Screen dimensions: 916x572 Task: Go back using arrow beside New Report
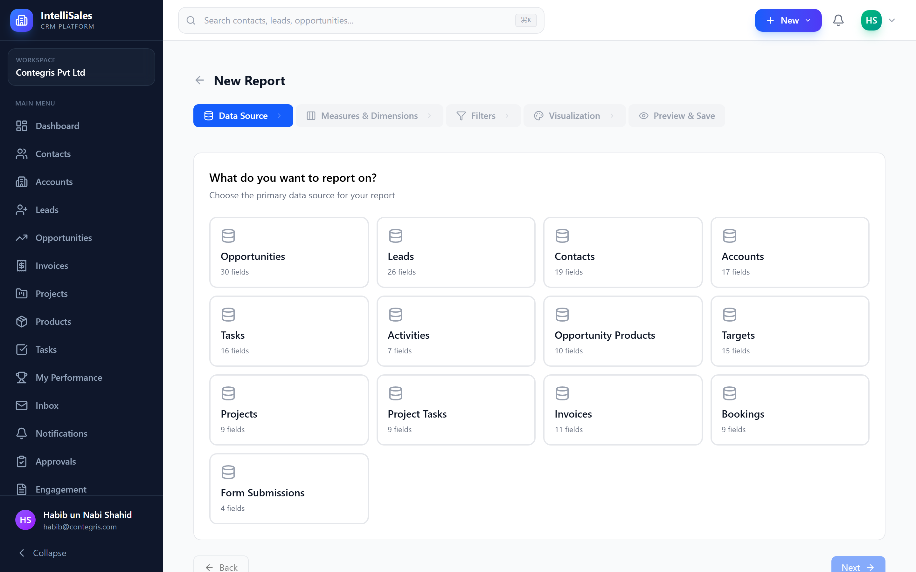click(x=199, y=80)
